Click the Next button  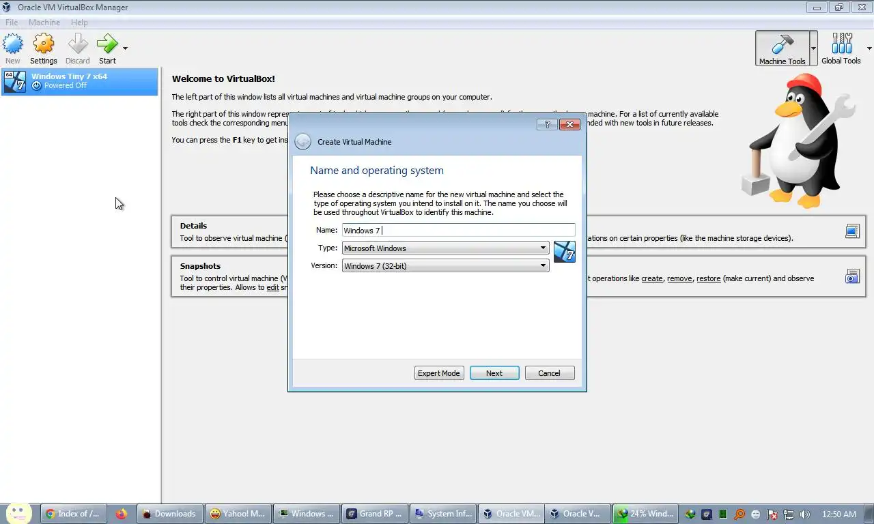coord(494,373)
